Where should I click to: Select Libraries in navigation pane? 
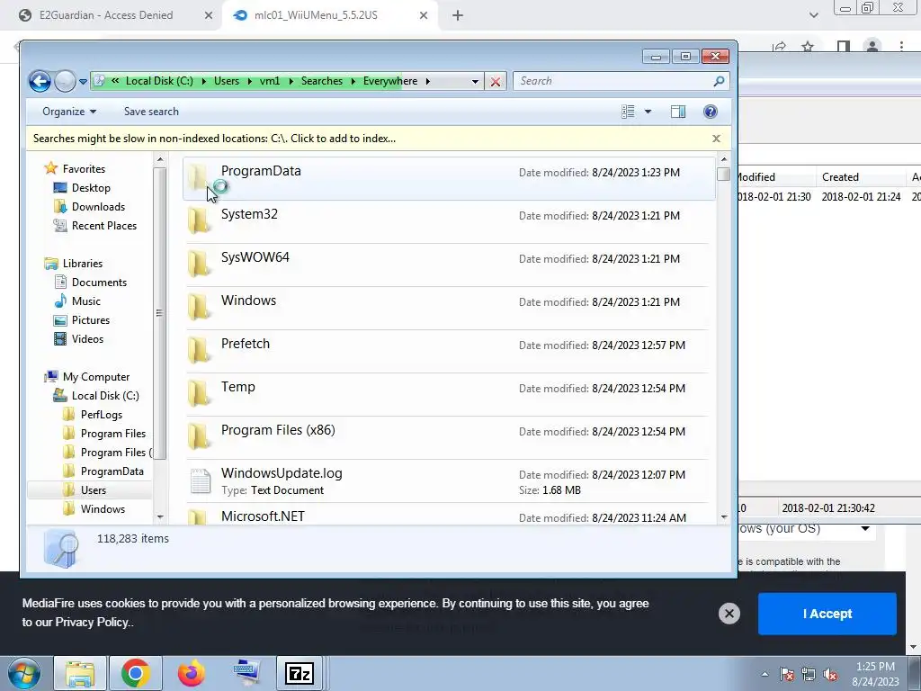point(82,264)
